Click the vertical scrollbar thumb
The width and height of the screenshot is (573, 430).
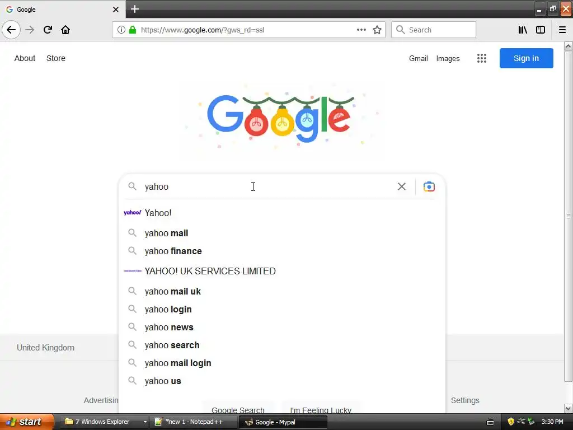click(x=569, y=217)
